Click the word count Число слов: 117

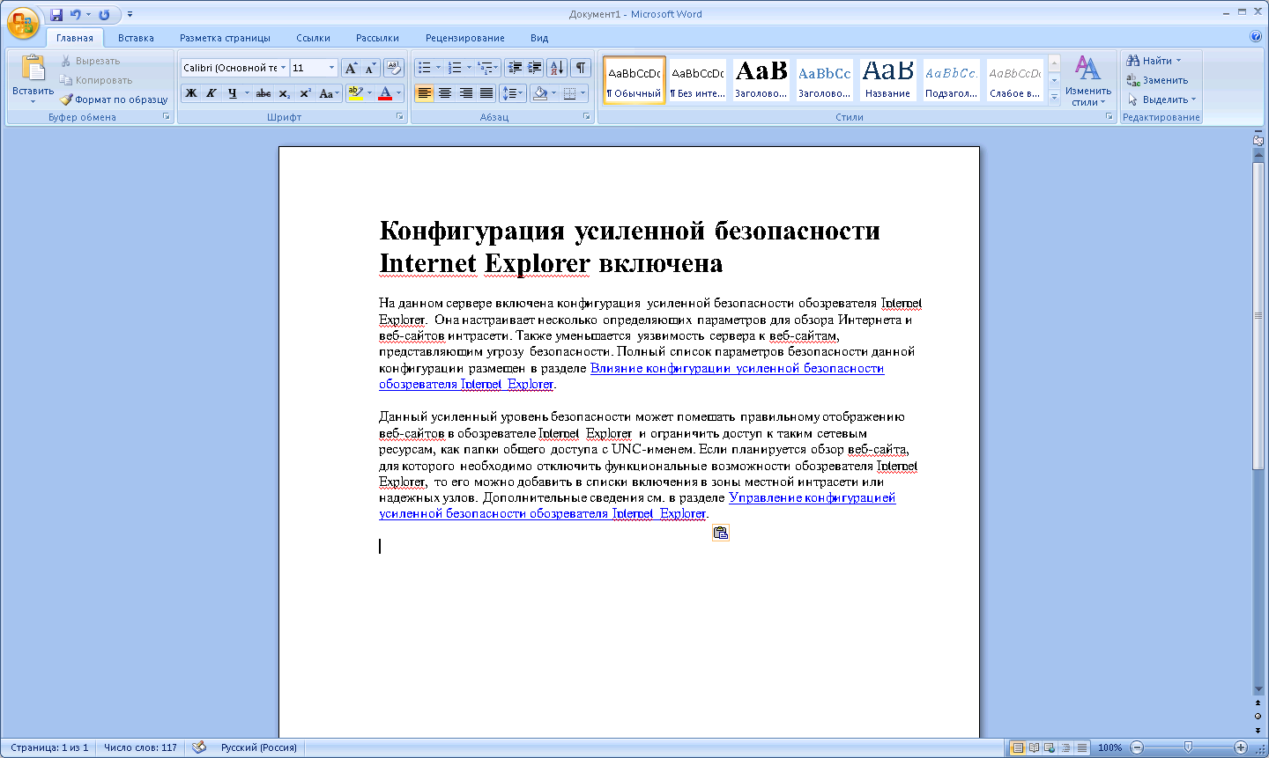click(140, 747)
